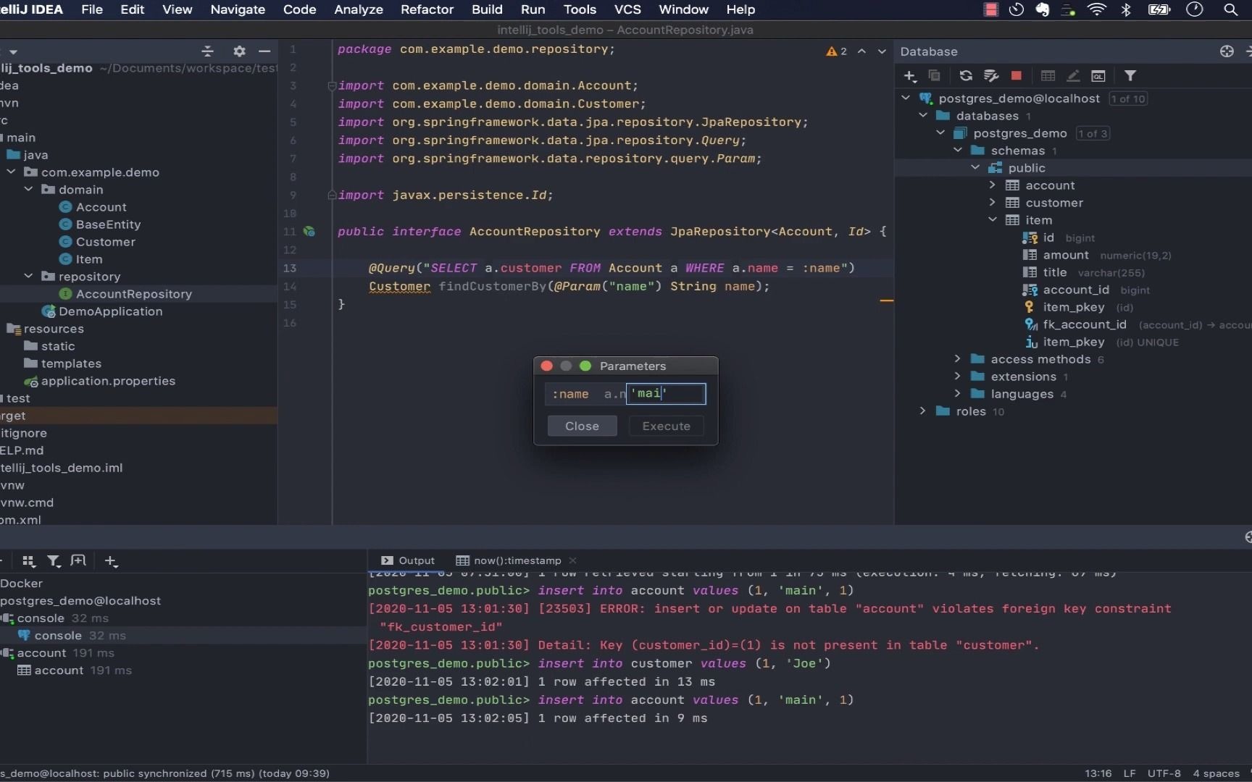Collapse the databases folder node
This screenshot has width=1252, height=782.
click(x=923, y=115)
